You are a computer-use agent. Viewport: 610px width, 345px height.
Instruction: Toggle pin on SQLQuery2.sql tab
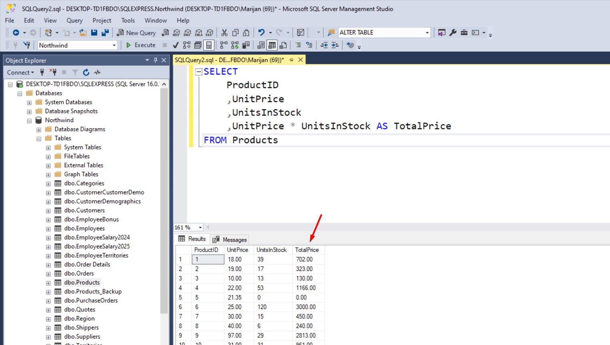tap(291, 60)
